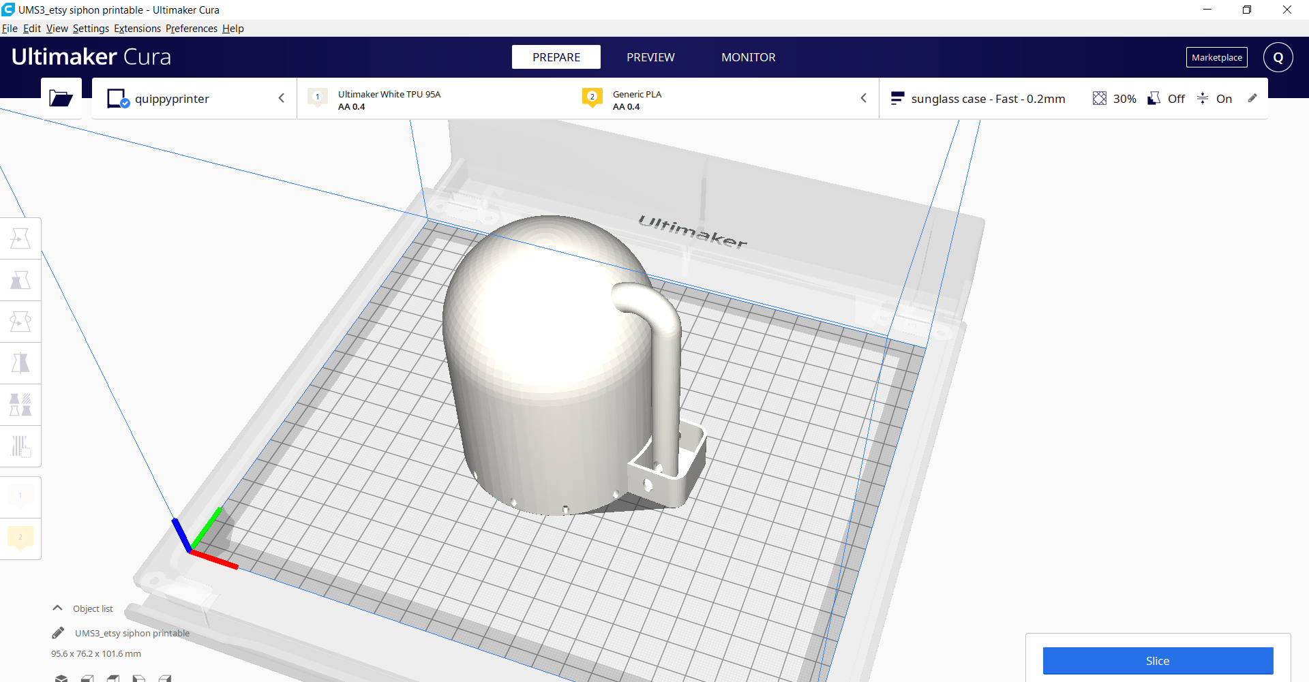1309x682 pixels.
Task: Select the Mirror tool in left toolbar
Action: pos(20,363)
